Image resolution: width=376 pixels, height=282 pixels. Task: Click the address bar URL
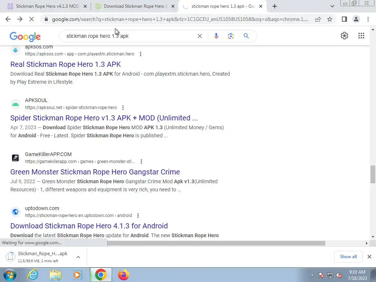(180, 19)
